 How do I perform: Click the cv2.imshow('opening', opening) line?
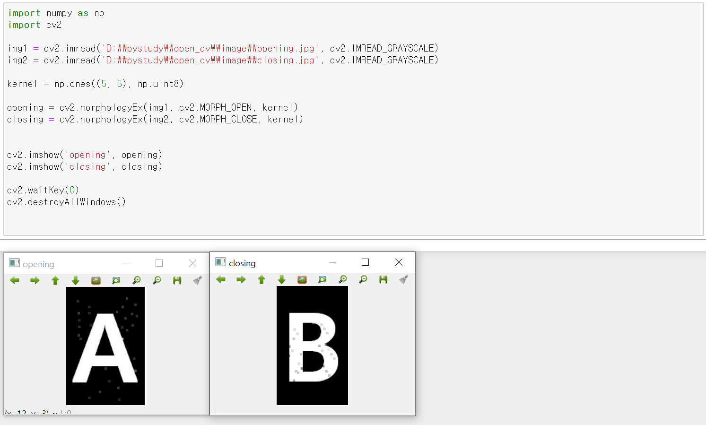[85, 155]
